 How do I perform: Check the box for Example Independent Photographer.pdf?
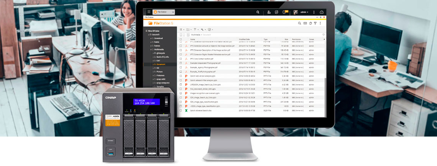[x=181, y=63]
